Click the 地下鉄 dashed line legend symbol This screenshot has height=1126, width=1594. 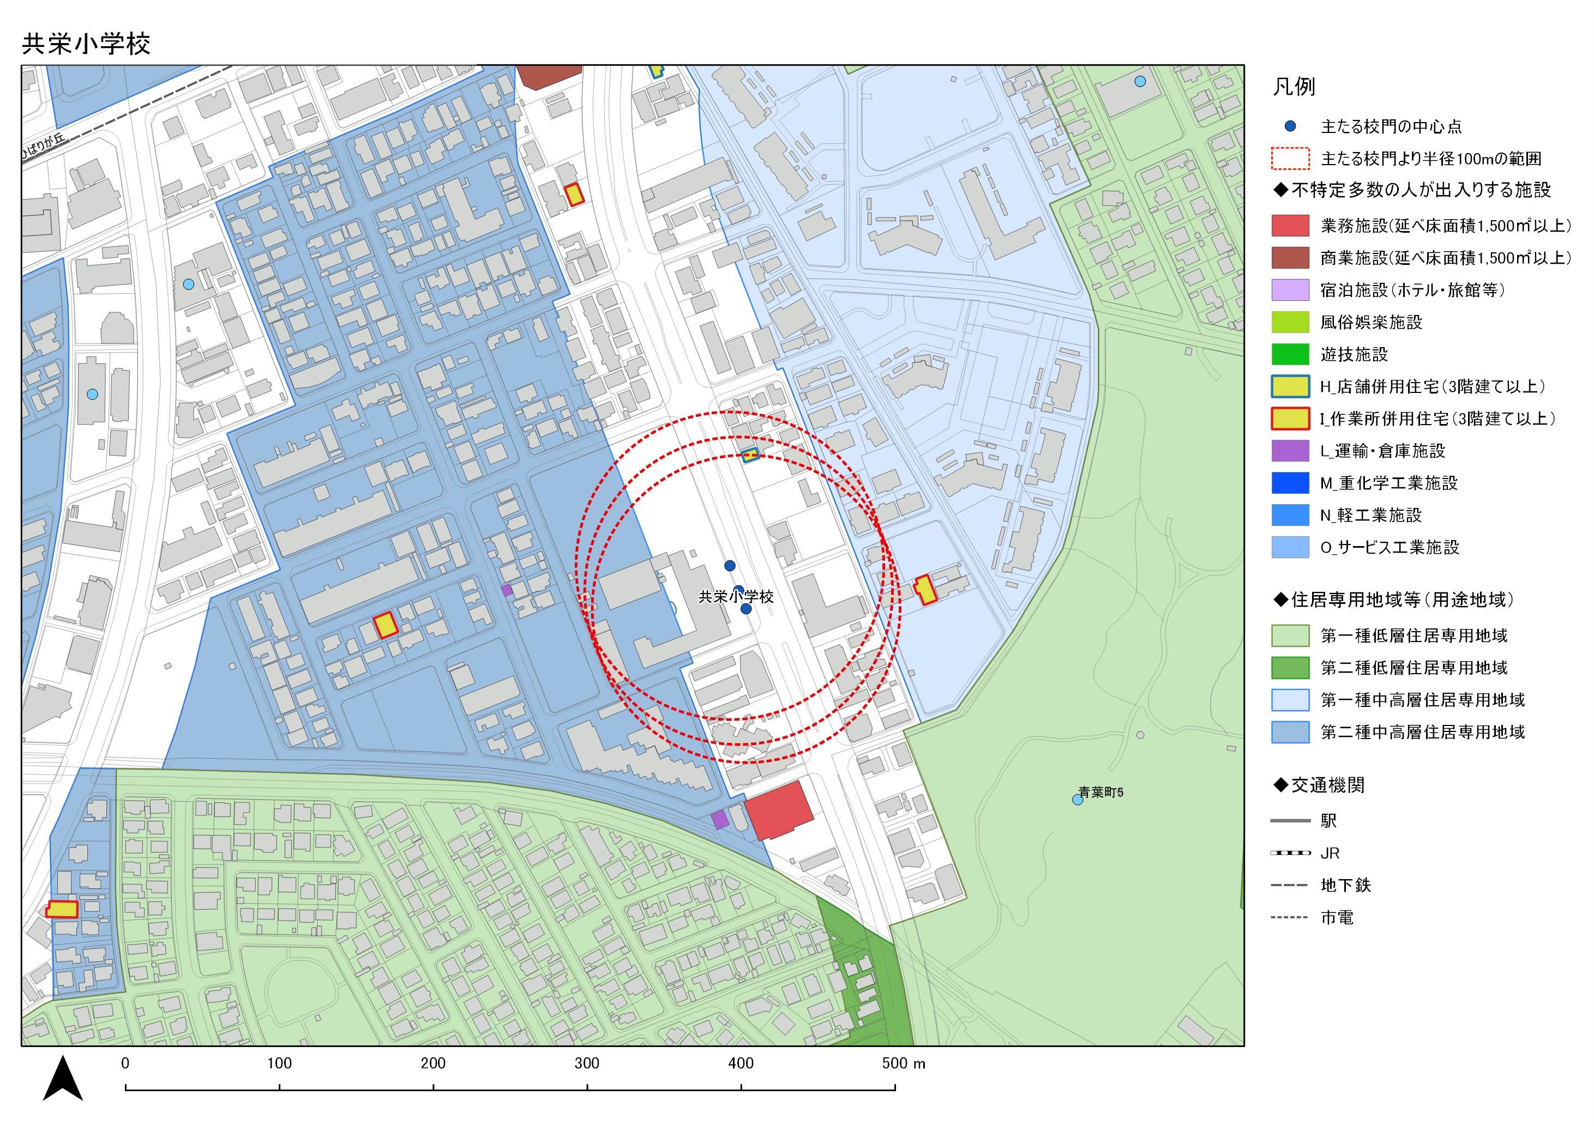coord(1290,885)
